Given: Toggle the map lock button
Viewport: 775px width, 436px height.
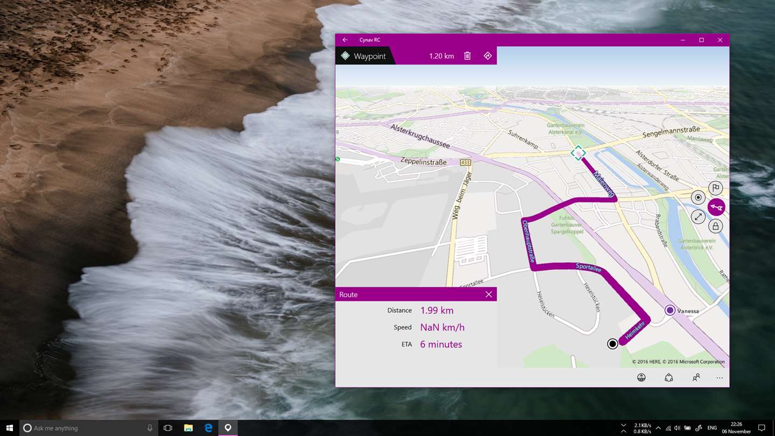Looking at the screenshot, I should coord(715,226).
